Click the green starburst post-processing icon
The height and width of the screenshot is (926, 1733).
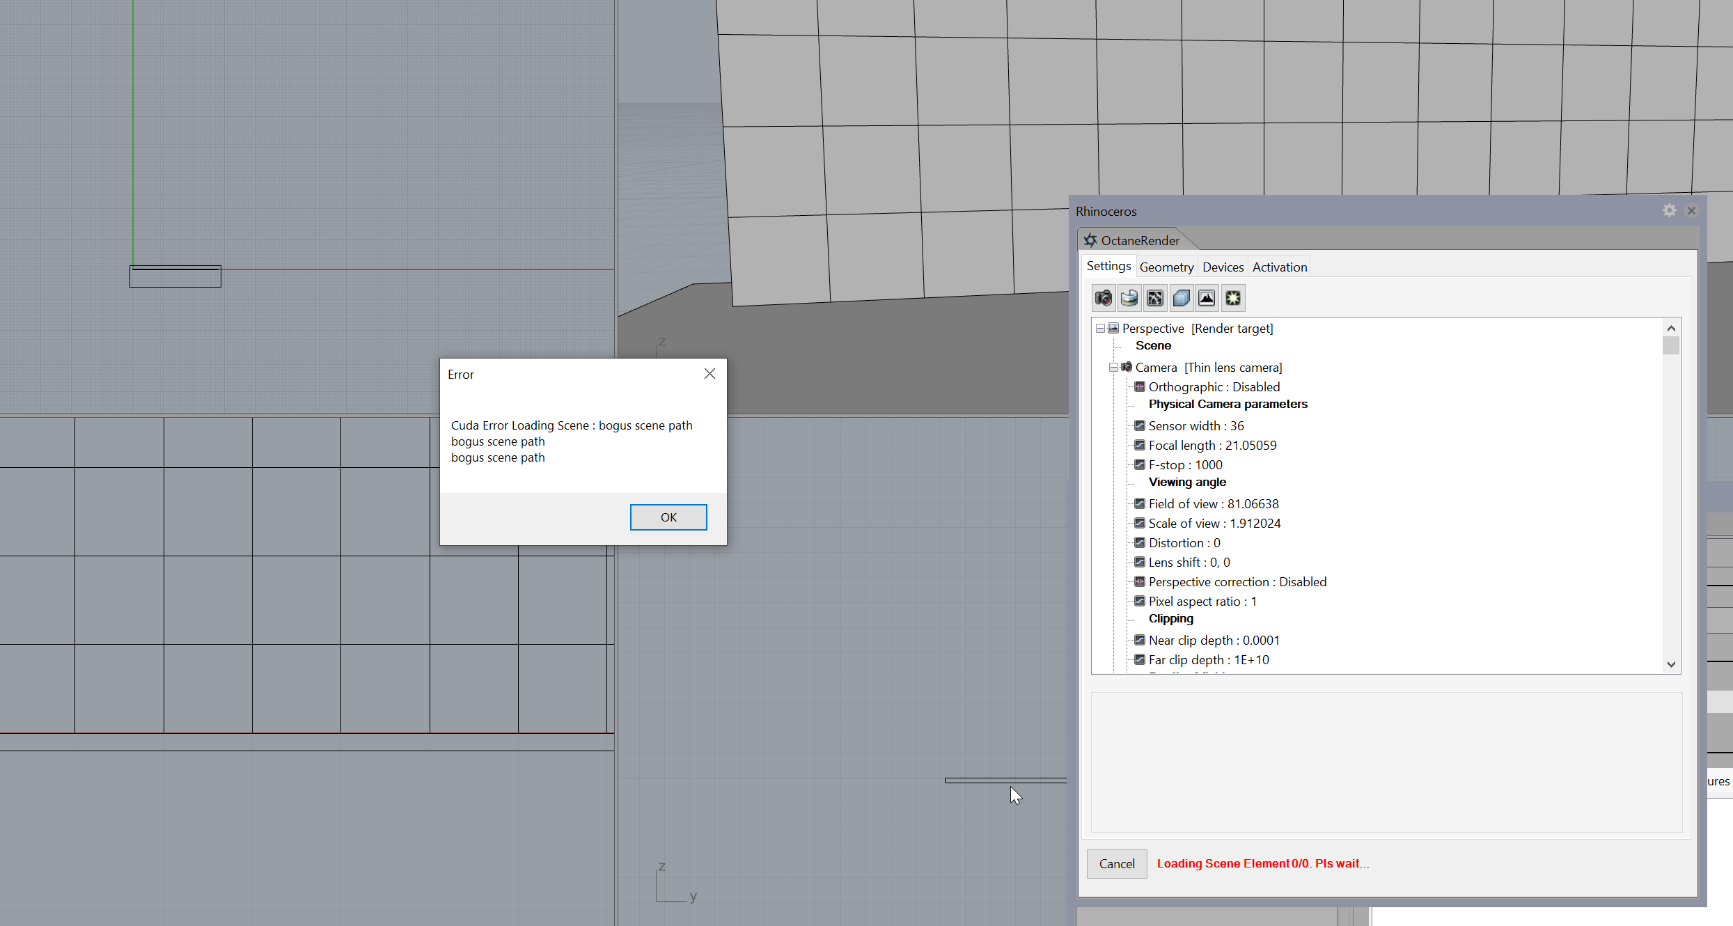pos(1233,299)
